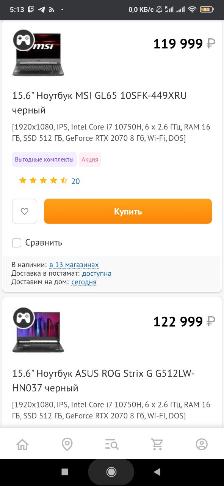The width and height of the screenshot is (224, 486).
Task: Open the catalog search icon
Action: 112,444
